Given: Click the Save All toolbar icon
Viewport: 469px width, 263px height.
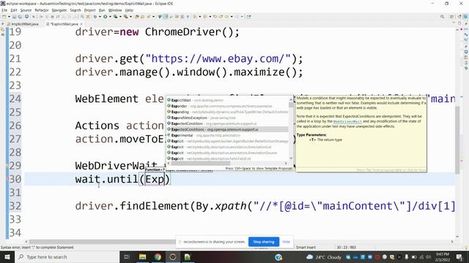Looking at the screenshot, I should pyautogui.click(x=20, y=17).
